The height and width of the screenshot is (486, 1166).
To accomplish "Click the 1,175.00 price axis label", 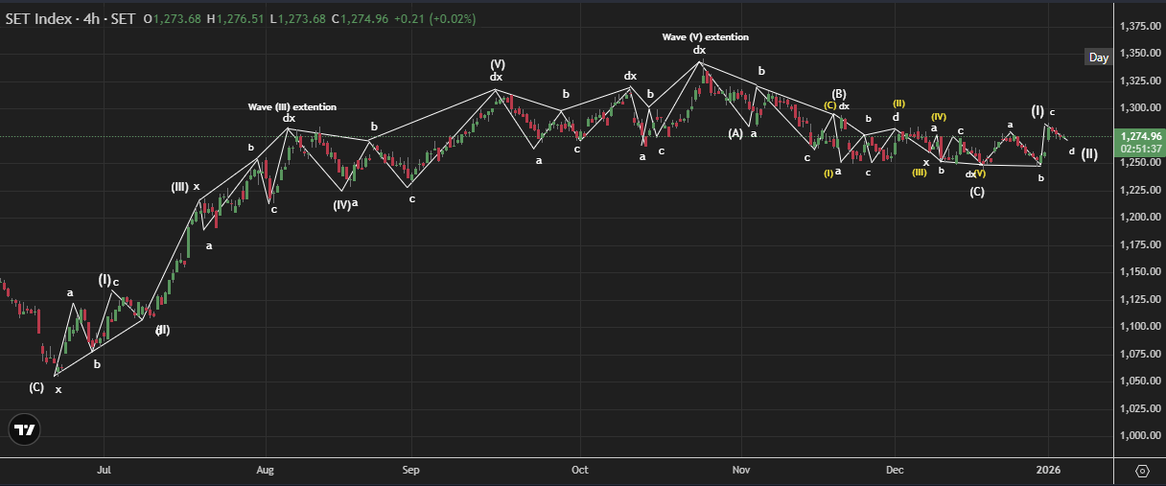I will point(1139,244).
